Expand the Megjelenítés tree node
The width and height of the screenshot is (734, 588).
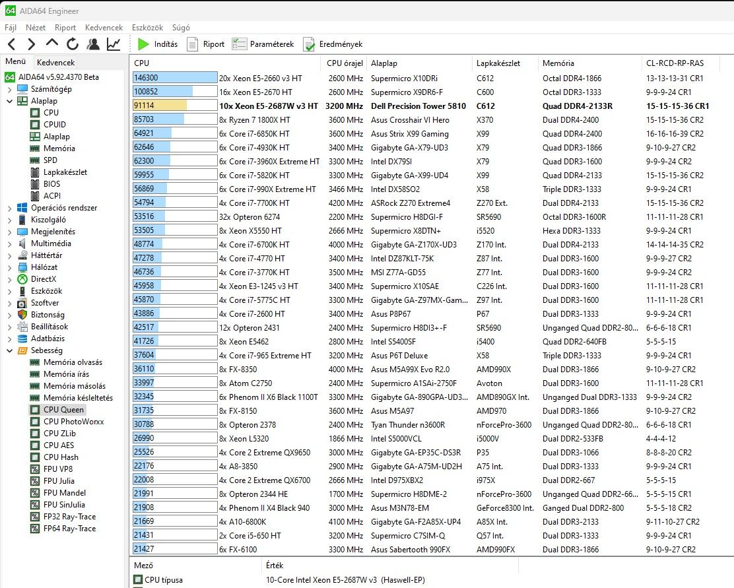tap(9, 232)
